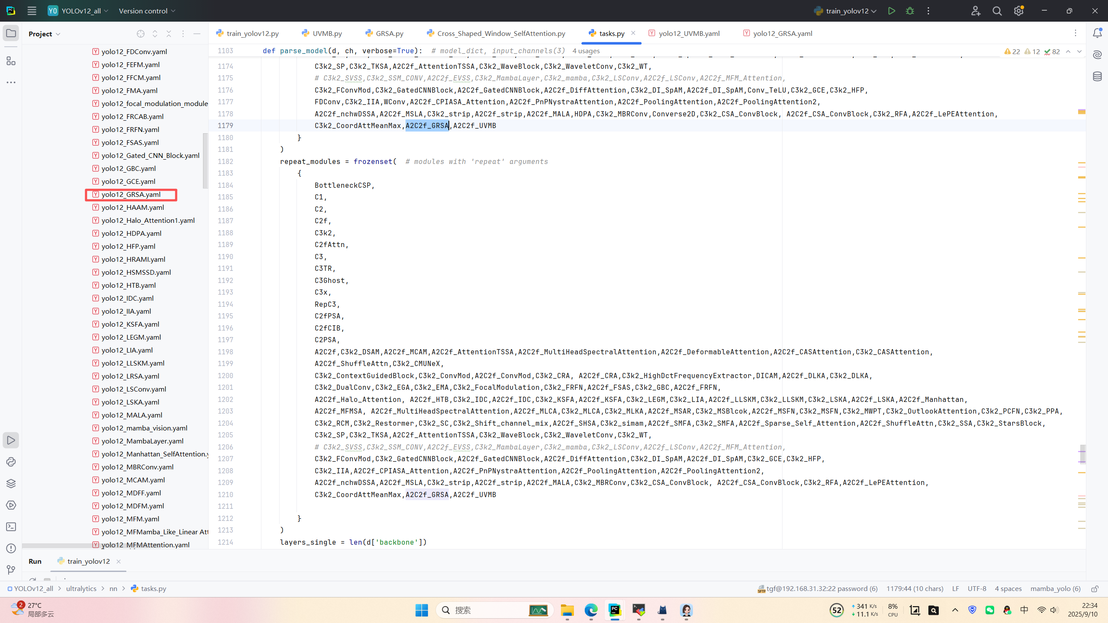The image size is (1108, 623).
Task: Open Python Packages tool window
Action: 11,484
